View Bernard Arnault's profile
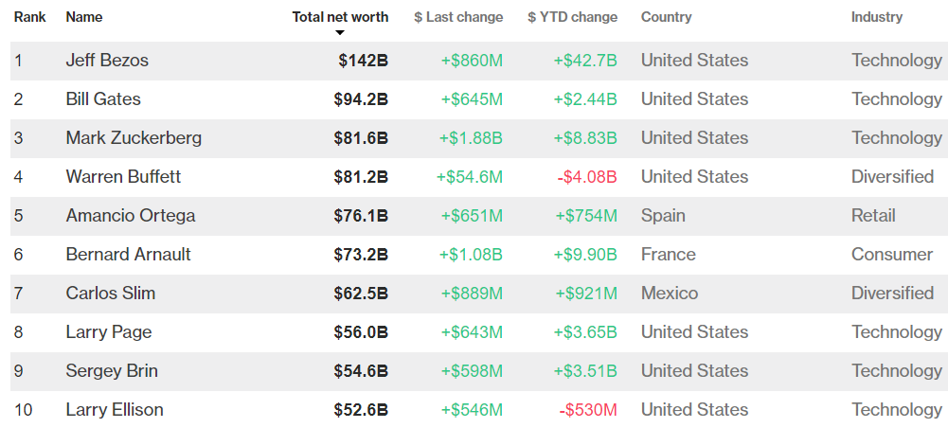The image size is (948, 428). click(128, 255)
